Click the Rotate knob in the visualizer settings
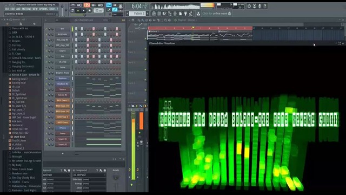The width and height of the screenshot is (346, 195). coord(116,177)
